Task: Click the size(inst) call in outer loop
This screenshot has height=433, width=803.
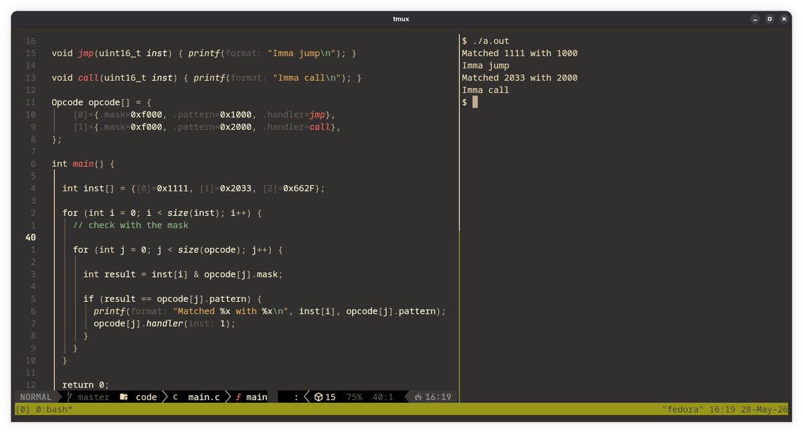Action: pyautogui.click(x=194, y=213)
